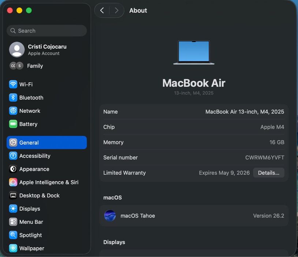Open the Apple Account link
Viewport: 298px width, 257px height.
click(x=44, y=53)
